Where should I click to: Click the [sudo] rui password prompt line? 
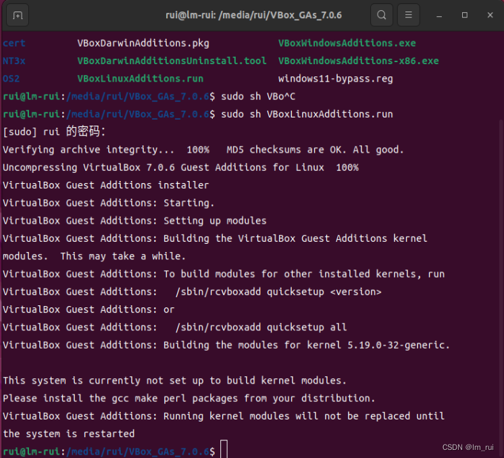click(54, 132)
